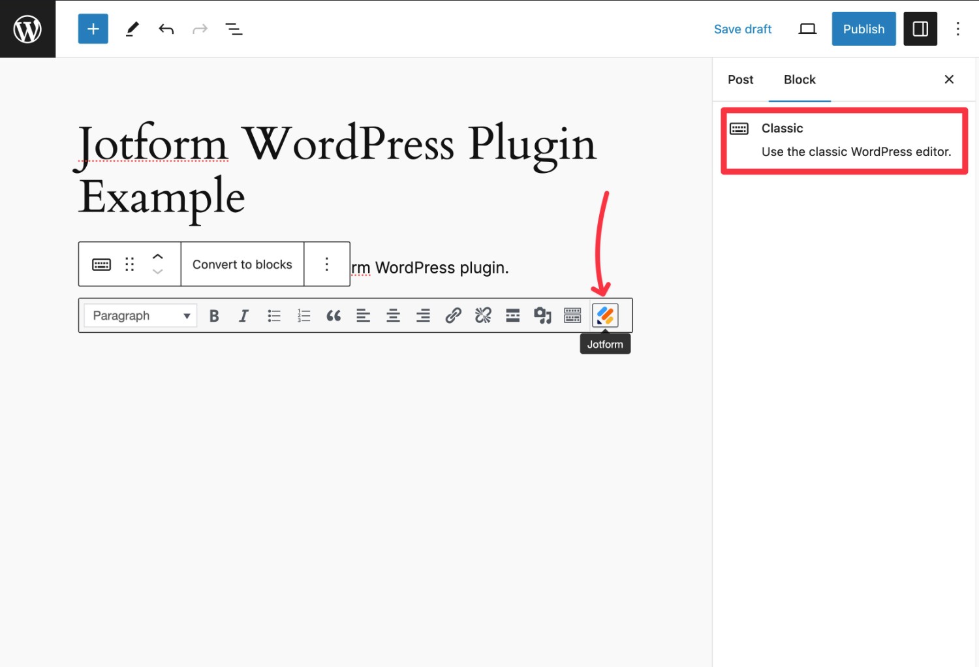Click Save draft

[x=743, y=29]
